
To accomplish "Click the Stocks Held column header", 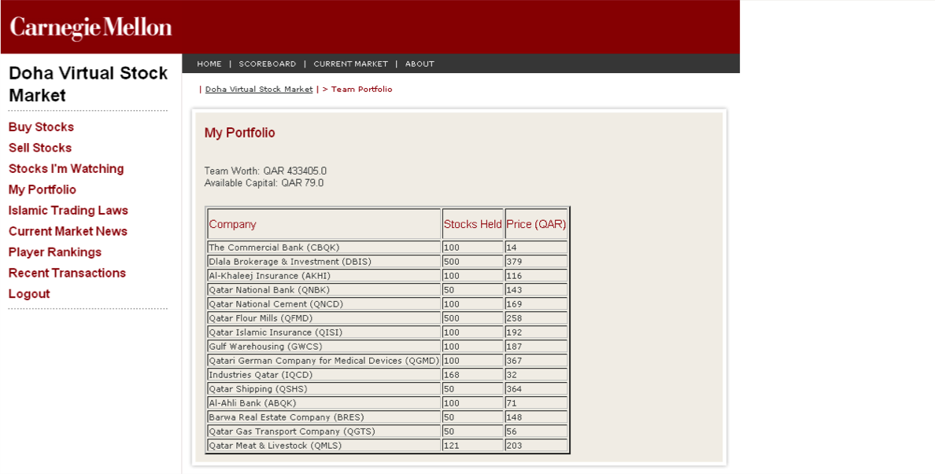I will click(473, 224).
